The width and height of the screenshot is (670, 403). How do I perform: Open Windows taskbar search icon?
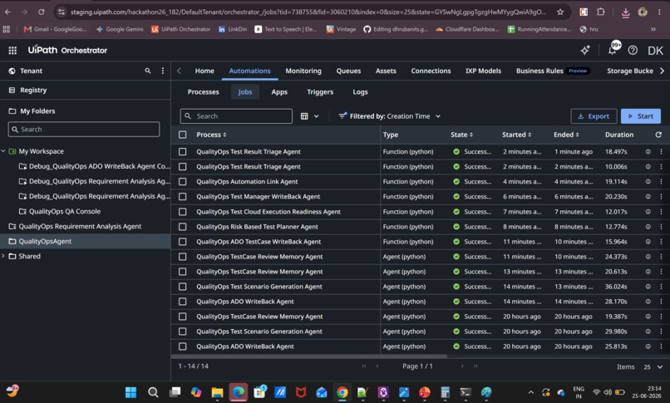[153, 392]
